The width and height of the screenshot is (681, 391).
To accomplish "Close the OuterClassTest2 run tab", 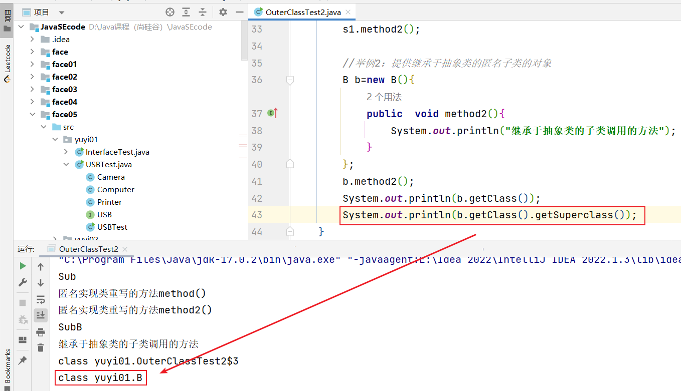I will pyautogui.click(x=125, y=249).
